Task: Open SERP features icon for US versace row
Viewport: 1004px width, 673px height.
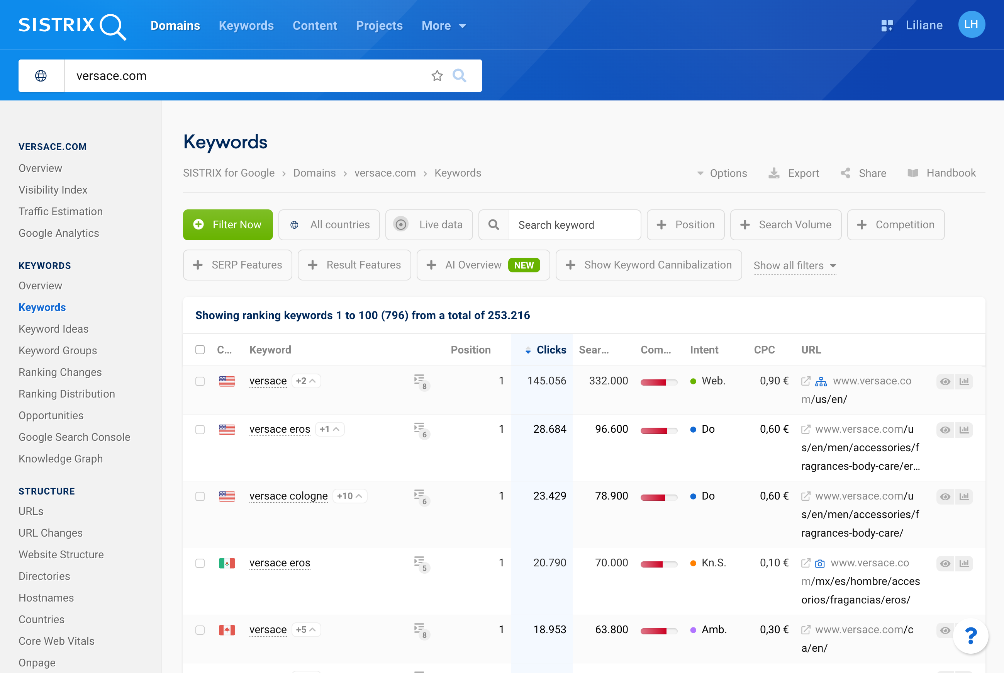Action: point(422,382)
